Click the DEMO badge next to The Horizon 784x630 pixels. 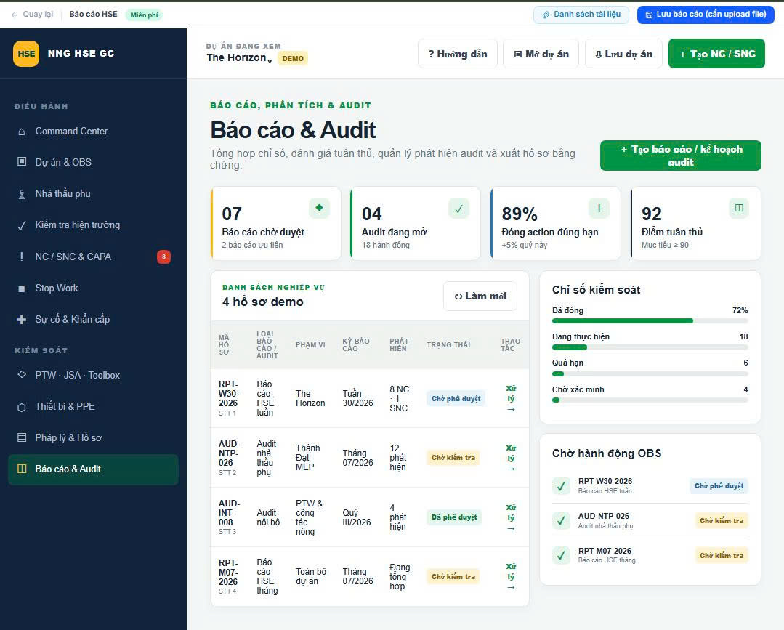point(293,59)
